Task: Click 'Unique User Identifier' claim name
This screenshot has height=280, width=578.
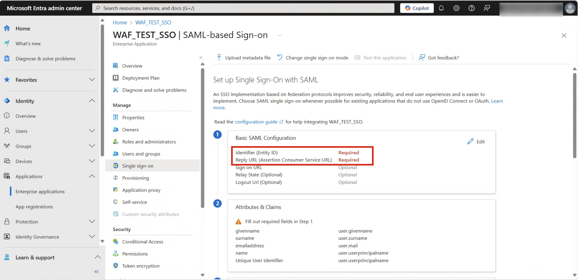Action: (259, 261)
